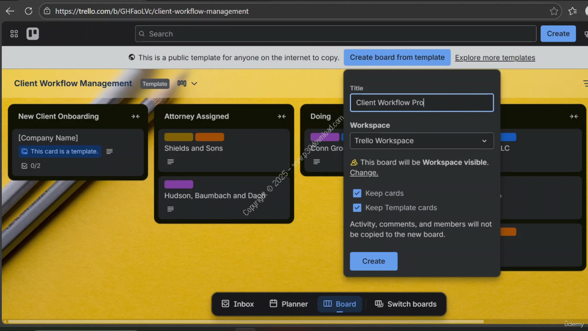Image resolution: width=588 pixels, height=331 pixels.
Task: Uncheck the Keep cards checkbox
Action: point(357,193)
